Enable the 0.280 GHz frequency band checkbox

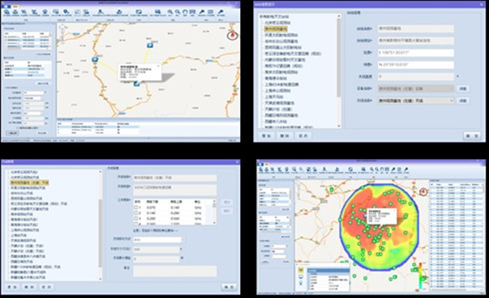pyautogui.click(x=136, y=220)
